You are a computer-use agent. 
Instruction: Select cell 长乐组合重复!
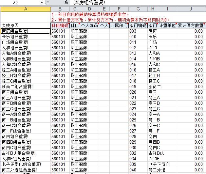26,37
